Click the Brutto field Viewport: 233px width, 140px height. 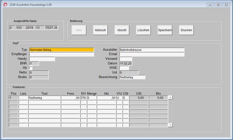pyautogui.click(x=39, y=77)
